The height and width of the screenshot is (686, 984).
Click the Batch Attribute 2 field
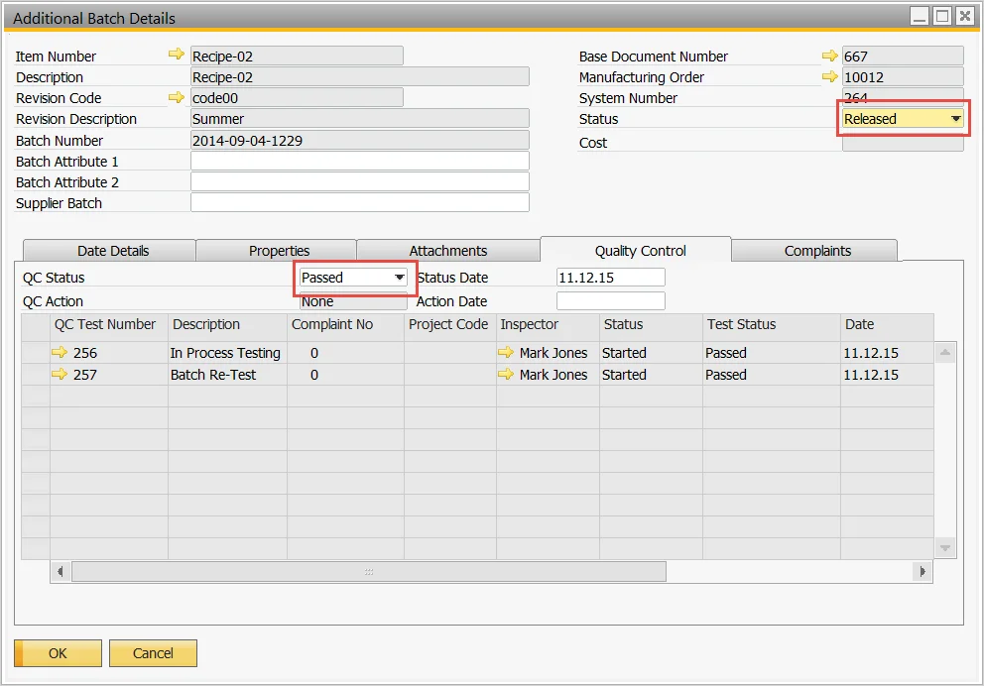[360, 181]
